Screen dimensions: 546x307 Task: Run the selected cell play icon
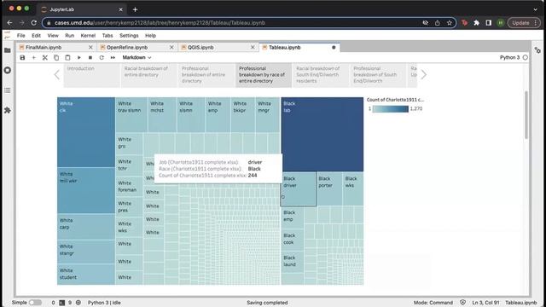[x=79, y=57]
